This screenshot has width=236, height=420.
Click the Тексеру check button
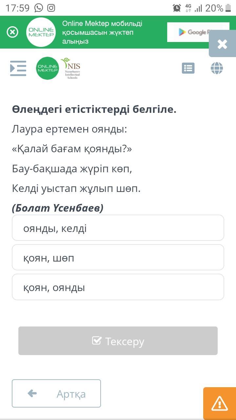pos(118,341)
